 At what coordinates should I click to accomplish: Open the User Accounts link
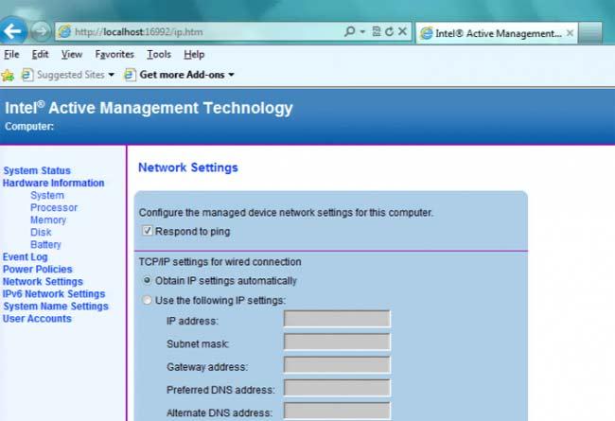(37, 319)
